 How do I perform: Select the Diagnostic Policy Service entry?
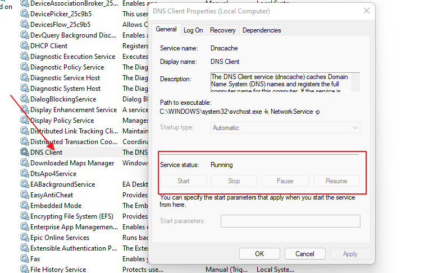coord(67,67)
